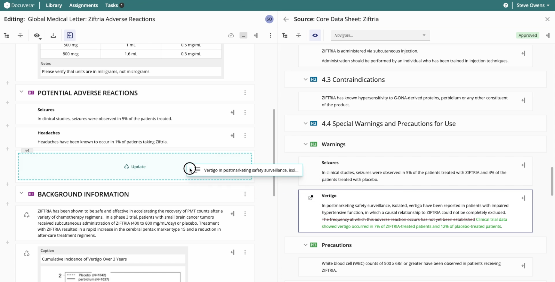
Task: Collapse the 4.3 Contraindications section
Action: (305, 79)
